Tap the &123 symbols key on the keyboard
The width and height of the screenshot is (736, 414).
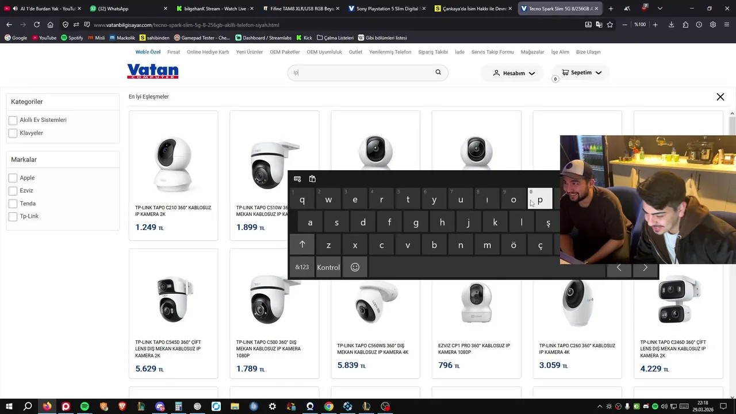click(x=302, y=267)
